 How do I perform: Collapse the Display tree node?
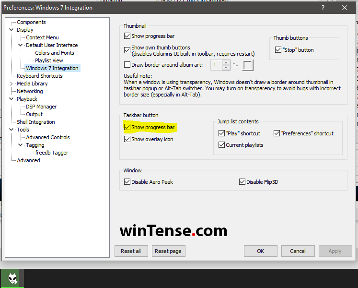11,30
